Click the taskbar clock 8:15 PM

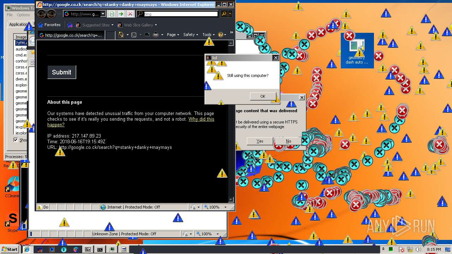[x=434, y=249]
